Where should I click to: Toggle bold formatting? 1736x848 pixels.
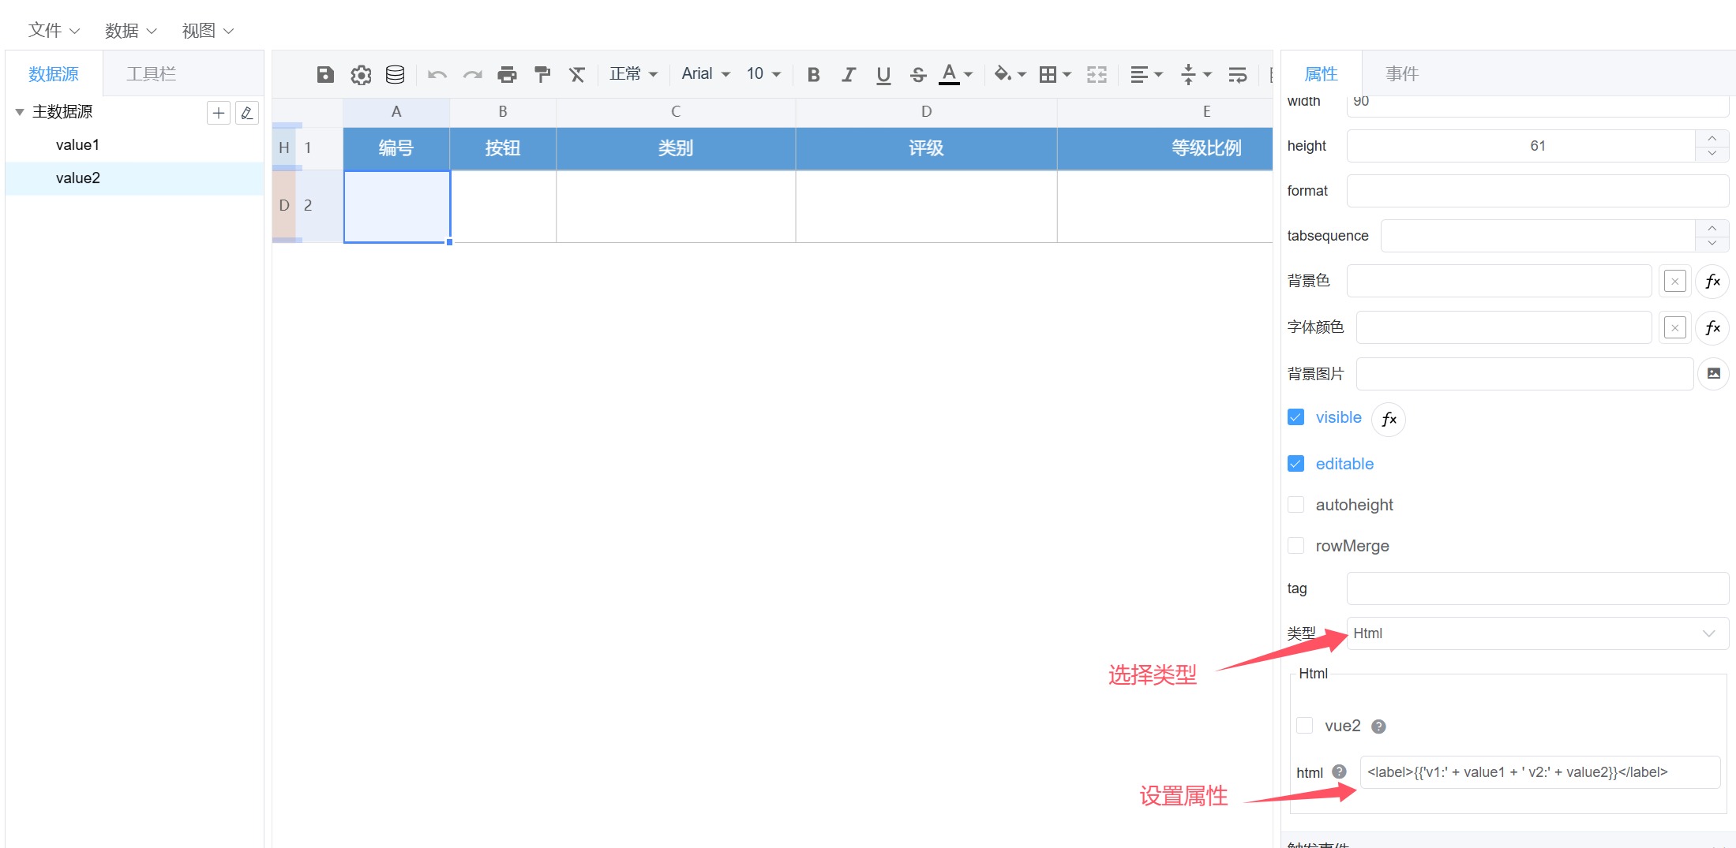click(x=813, y=74)
